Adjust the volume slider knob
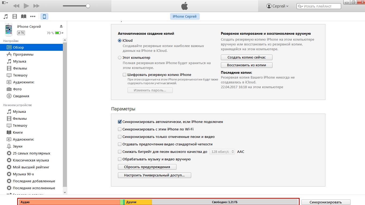 click(88, 6)
